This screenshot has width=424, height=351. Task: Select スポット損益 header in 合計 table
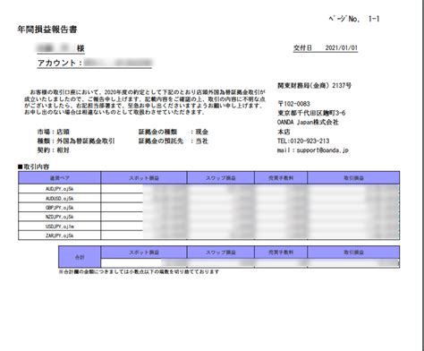(x=144, y=253)
